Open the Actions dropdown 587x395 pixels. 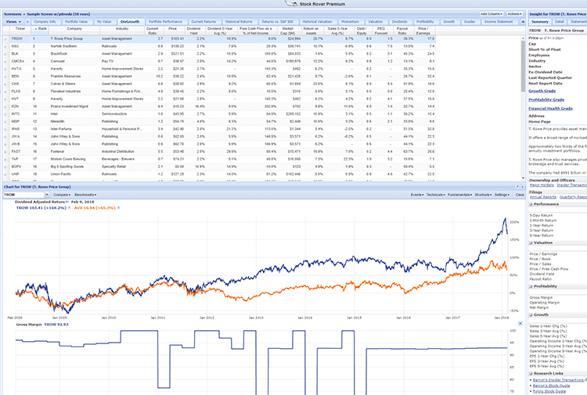click(515, 14)
